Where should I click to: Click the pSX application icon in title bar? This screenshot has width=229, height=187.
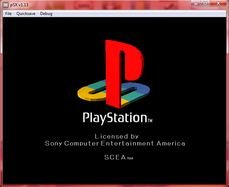tap(6, 5)
